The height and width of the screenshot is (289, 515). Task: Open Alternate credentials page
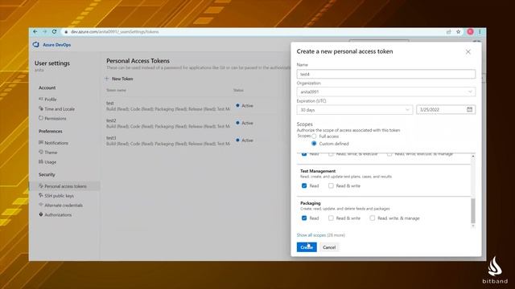coord(64,206)
